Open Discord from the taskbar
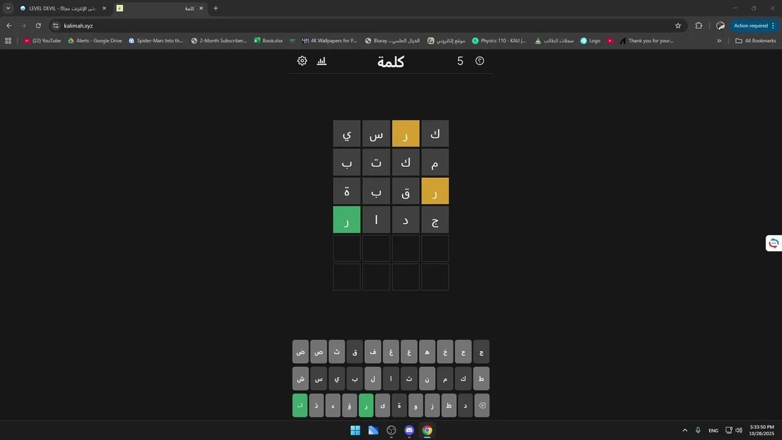The height and width of the screenshot is (440, 782). coord(409,430)
